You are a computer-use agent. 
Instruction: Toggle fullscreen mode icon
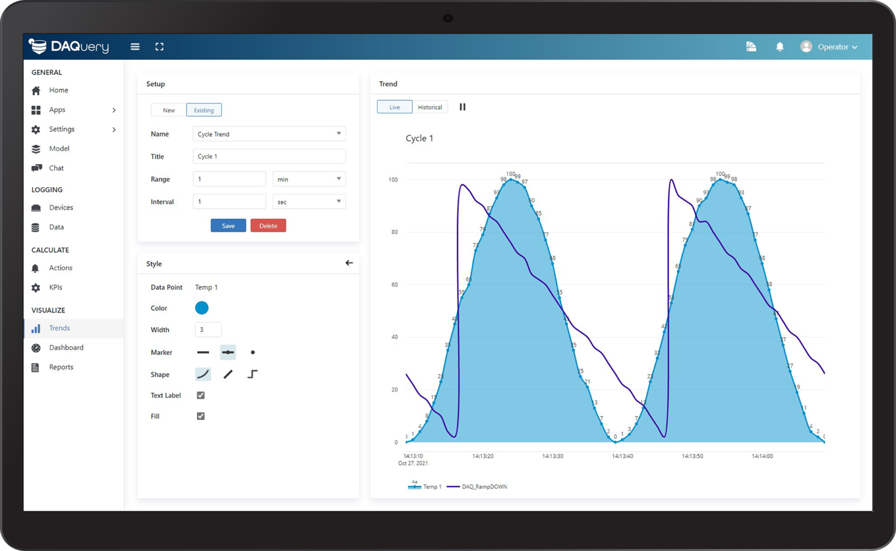pyautogui.click(x=159, y=47)
